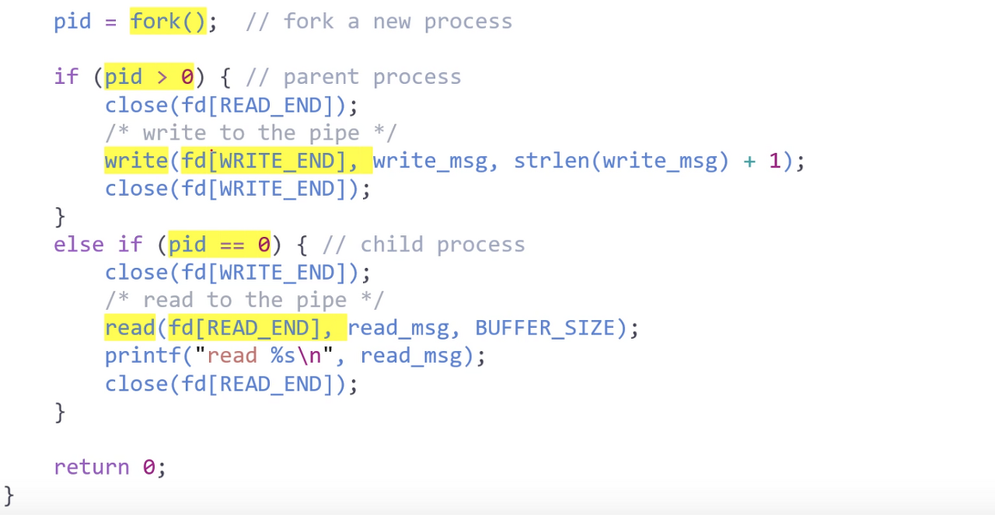Click the write_msg argument in write call
This screenshot has height=515, width=995.
pos(429,161)
